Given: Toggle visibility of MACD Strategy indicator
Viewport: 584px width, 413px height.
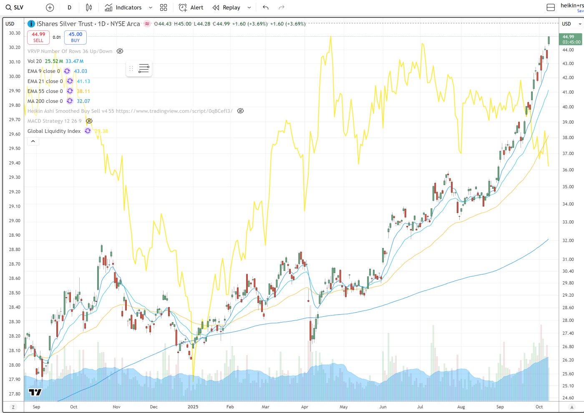Looking at the screenshot, I should [89, 121].
